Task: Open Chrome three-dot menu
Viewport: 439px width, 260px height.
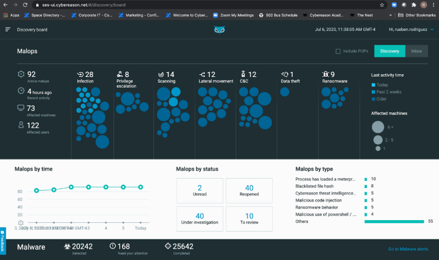Action: pos(433,5)
